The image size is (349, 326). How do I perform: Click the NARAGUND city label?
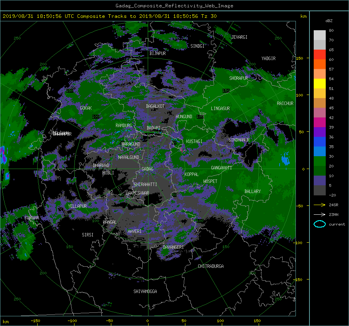click(x=131, y=144)
